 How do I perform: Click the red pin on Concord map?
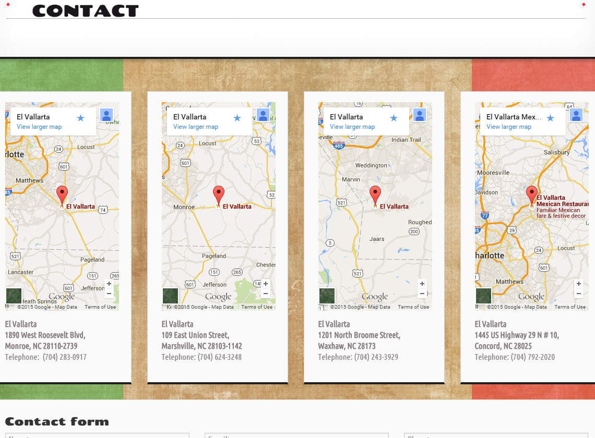[x=532, y=197]
